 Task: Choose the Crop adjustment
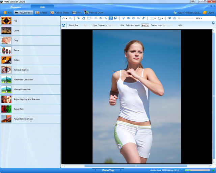(30, 41)
